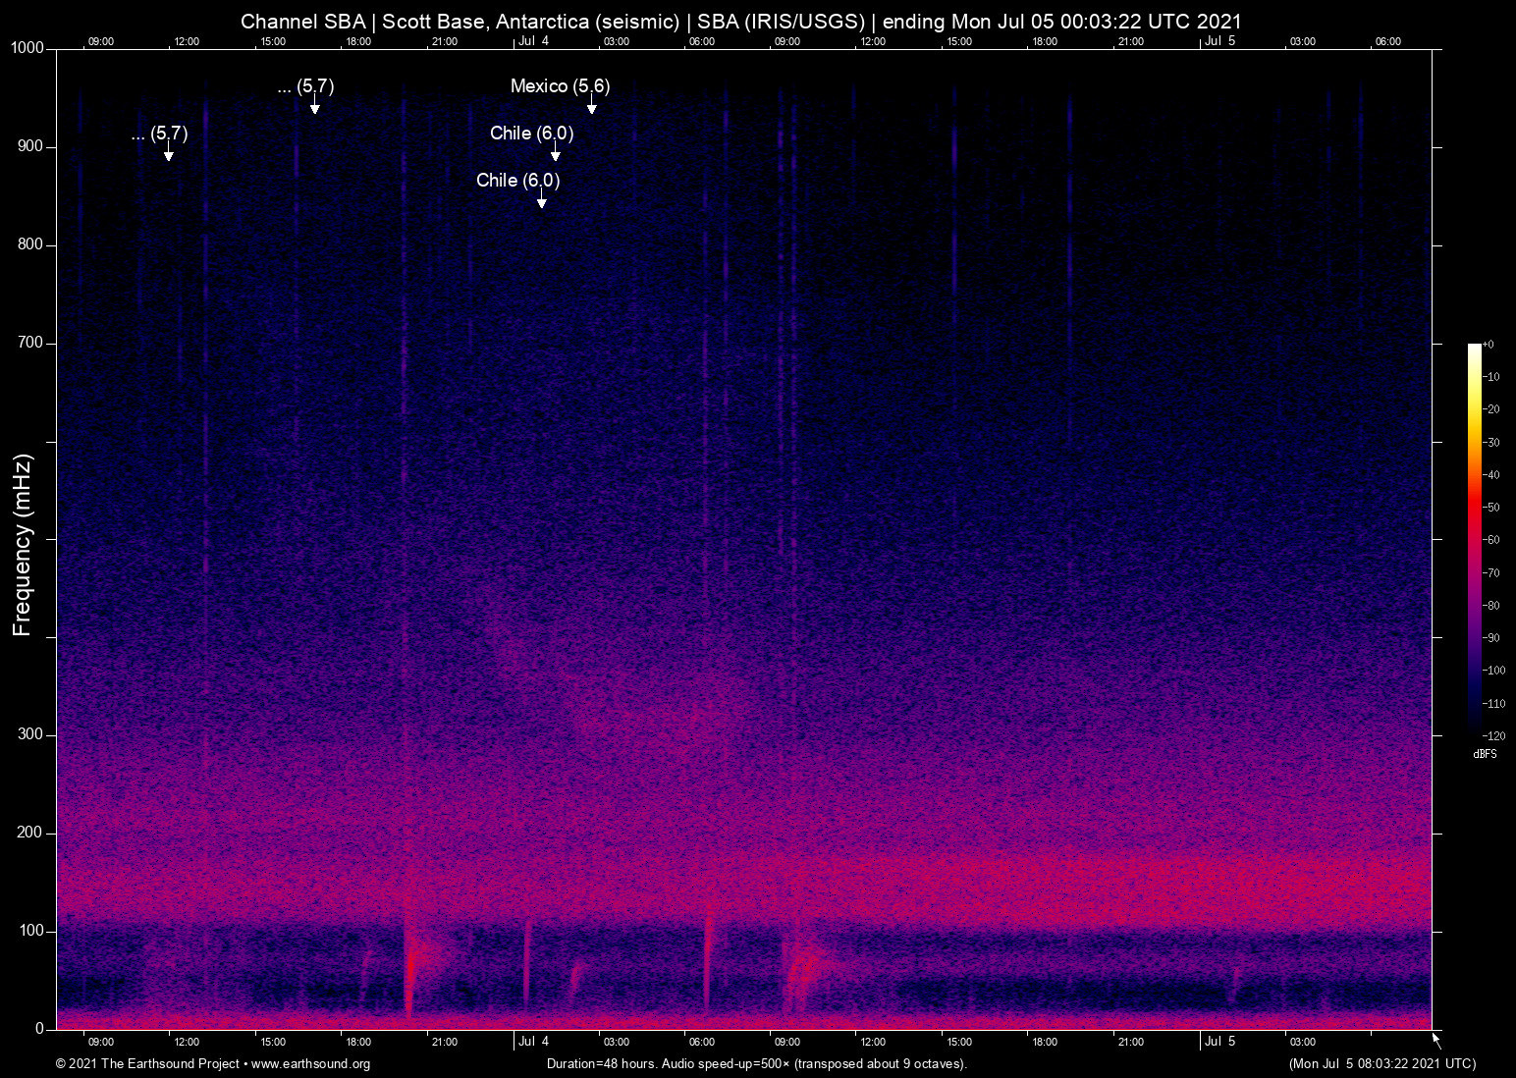
Task: Click the arrow marker under Mexico (5.6)
Action: click(591, 108)
